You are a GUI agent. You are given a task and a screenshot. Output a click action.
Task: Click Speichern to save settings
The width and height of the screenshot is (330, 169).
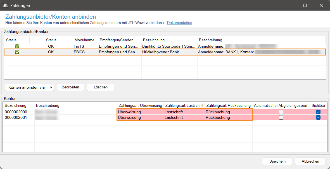(277, 161)
